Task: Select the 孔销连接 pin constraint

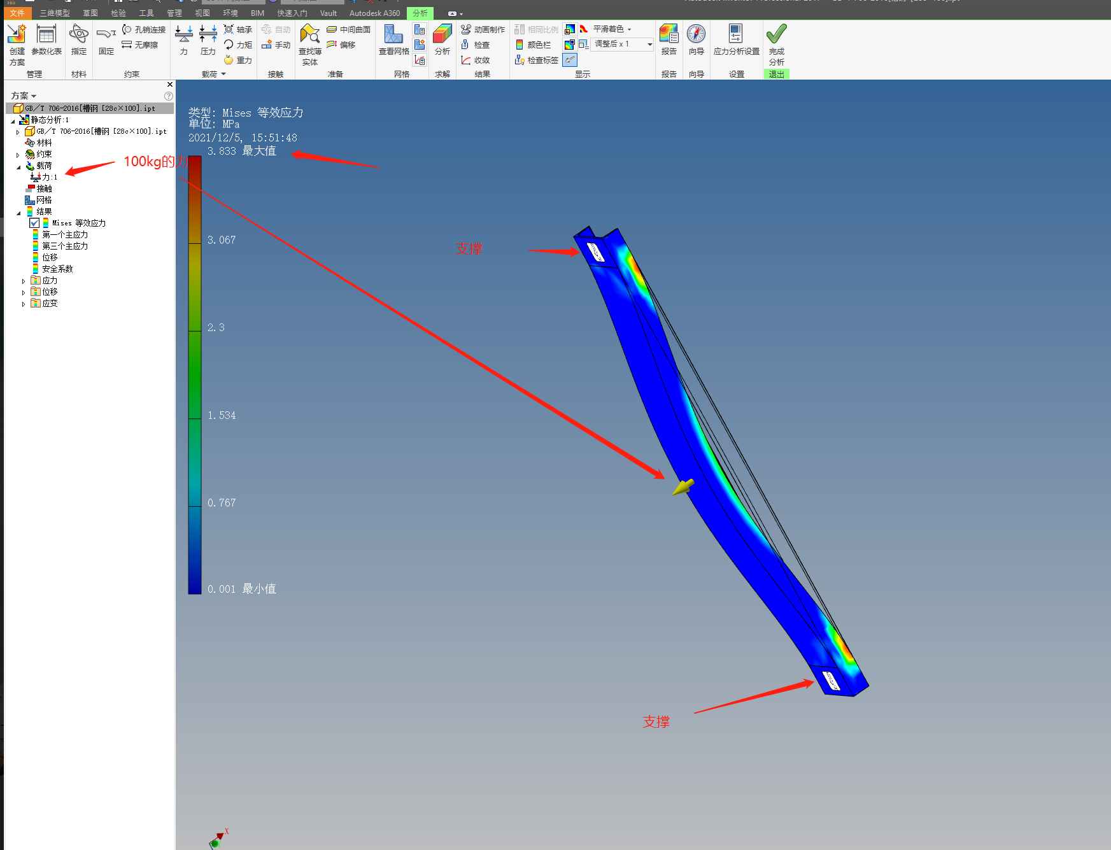Action: coord(144,29)
